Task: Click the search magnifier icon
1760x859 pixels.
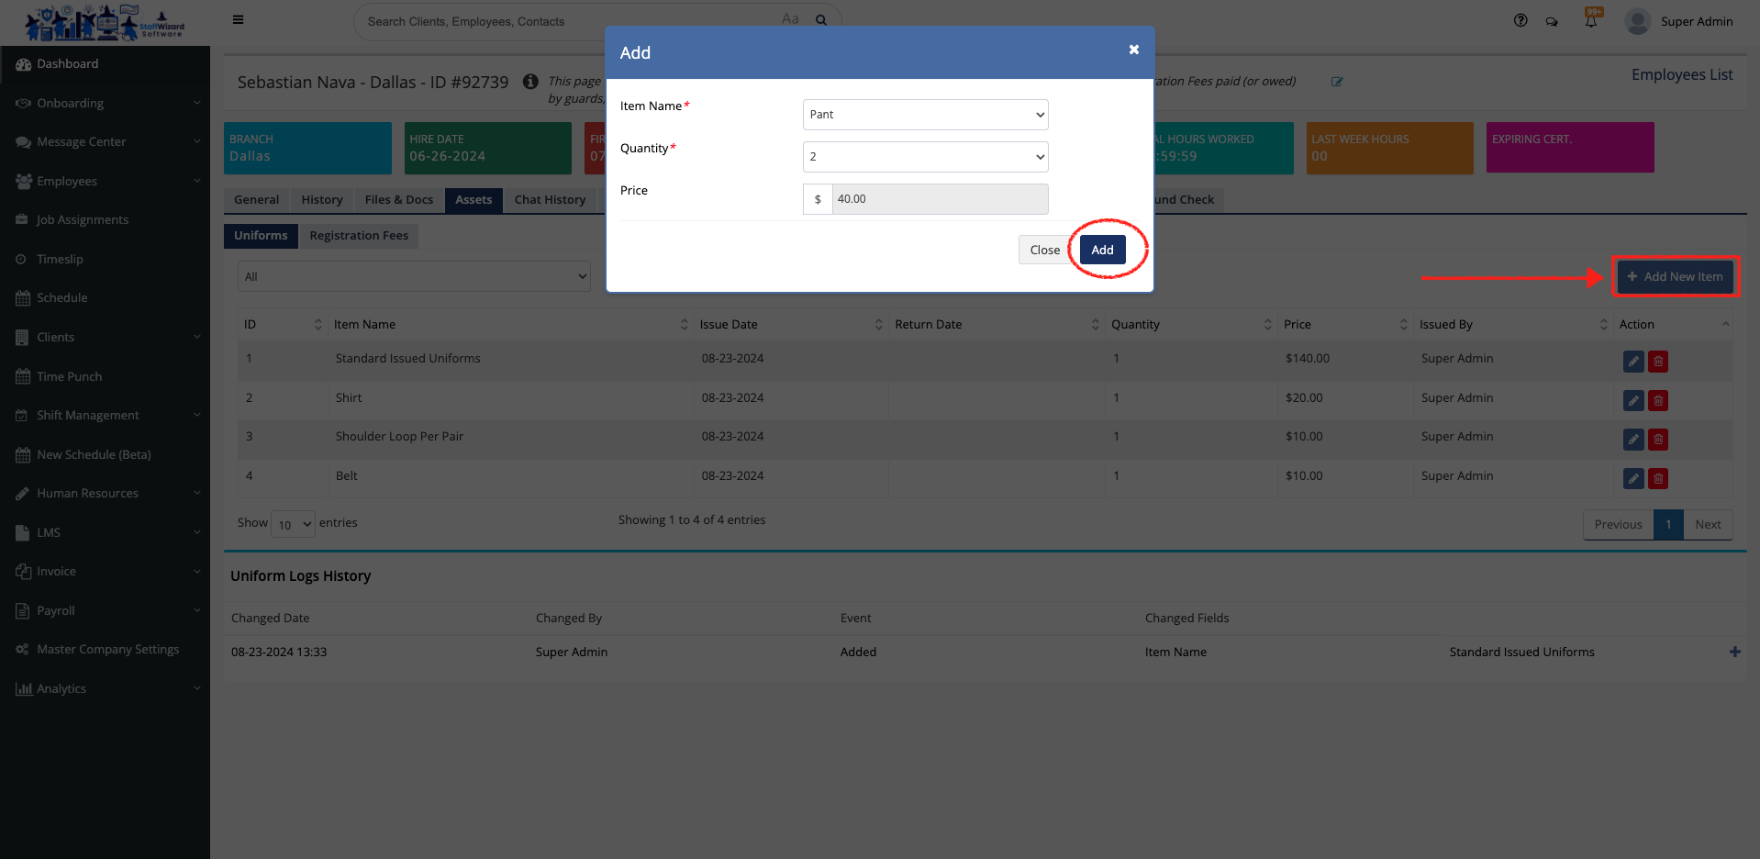Action: click(x=821, y=20)
